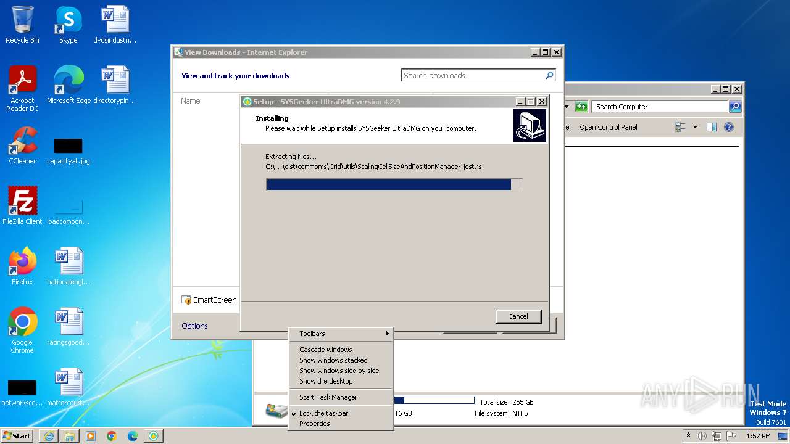Select Start Task Manager
This screenshot has width=790, height=444.
[341, 397]
